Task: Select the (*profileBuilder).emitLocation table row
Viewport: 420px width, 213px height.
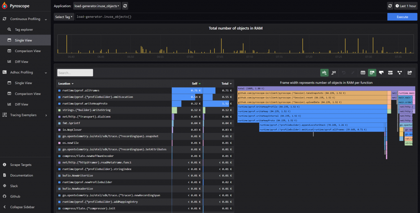Action: [x=145, y=97]
